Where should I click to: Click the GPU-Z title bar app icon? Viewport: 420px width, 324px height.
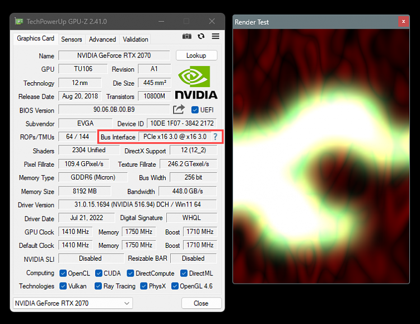[x=18, y=21]
